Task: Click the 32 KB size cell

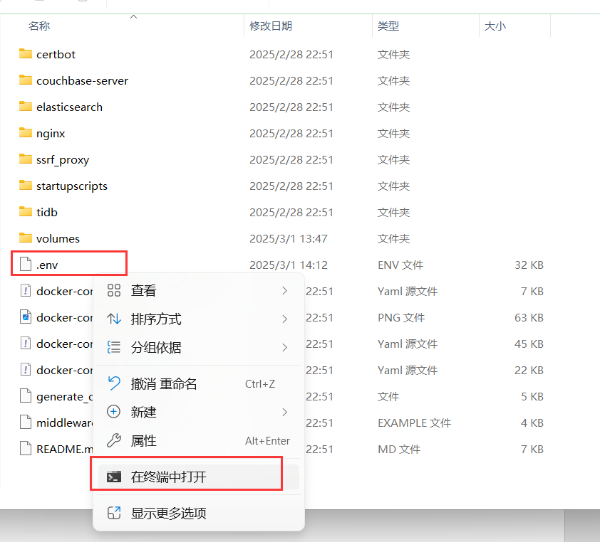Action: tap(529, 265)
